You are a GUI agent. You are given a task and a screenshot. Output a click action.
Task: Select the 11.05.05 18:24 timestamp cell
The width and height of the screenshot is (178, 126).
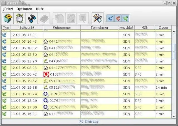click(x=27, y=94)
